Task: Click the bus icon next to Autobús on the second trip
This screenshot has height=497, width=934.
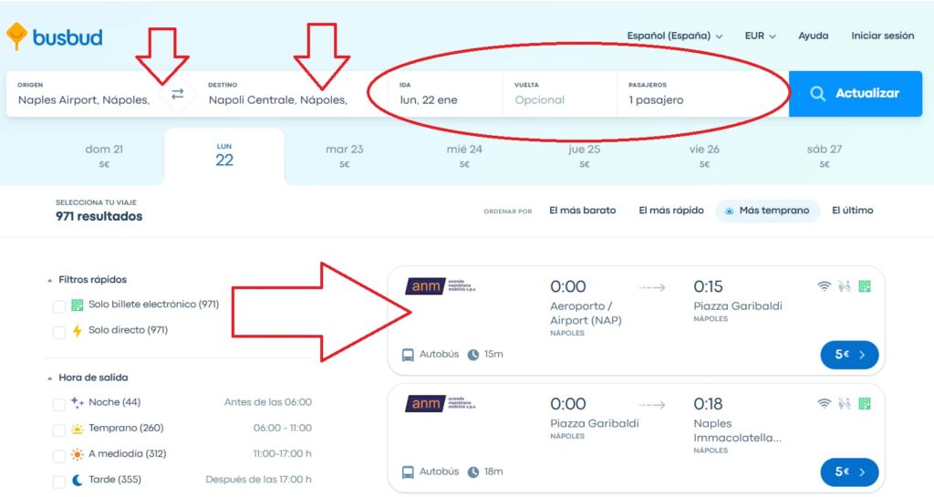Action: point(408,472)
